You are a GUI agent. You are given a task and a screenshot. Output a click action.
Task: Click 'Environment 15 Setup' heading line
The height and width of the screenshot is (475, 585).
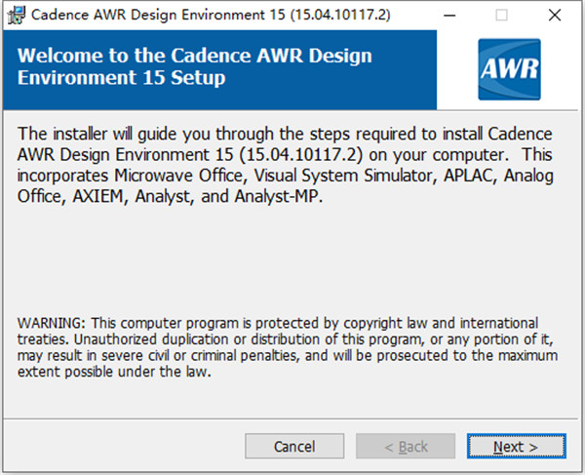[121, 78]
